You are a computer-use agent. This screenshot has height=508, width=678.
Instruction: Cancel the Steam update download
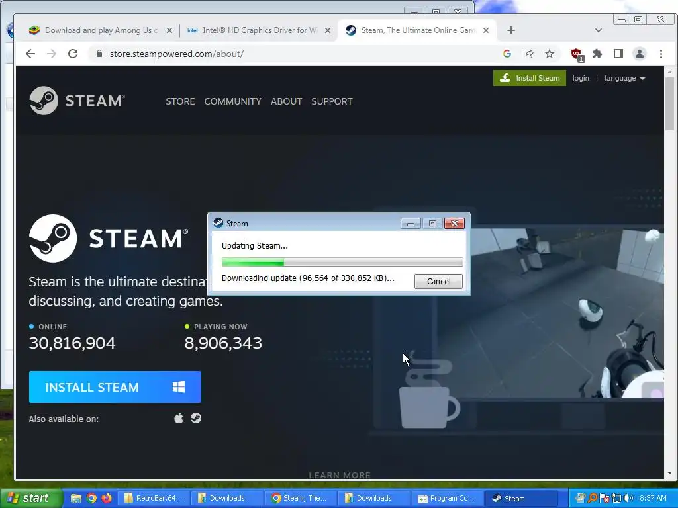pos(438,281)
